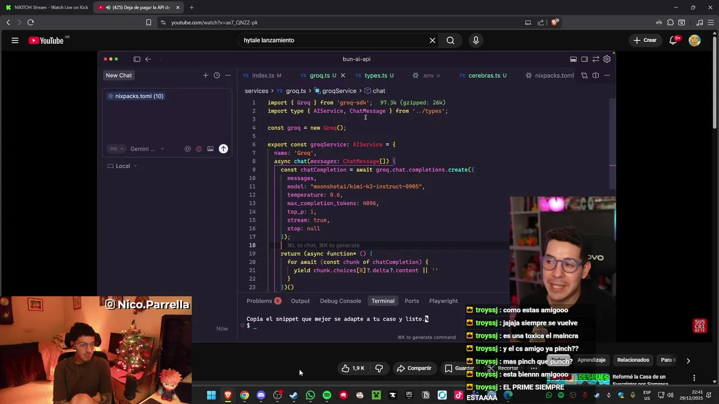
Task: Open editor settings gear icon
Action: click(607, 59)
